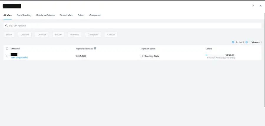
Task: Click the Complete button
Action: click(93, 35)
